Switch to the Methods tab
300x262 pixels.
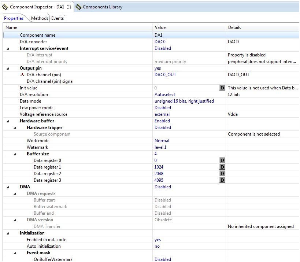tap(40, 18)
